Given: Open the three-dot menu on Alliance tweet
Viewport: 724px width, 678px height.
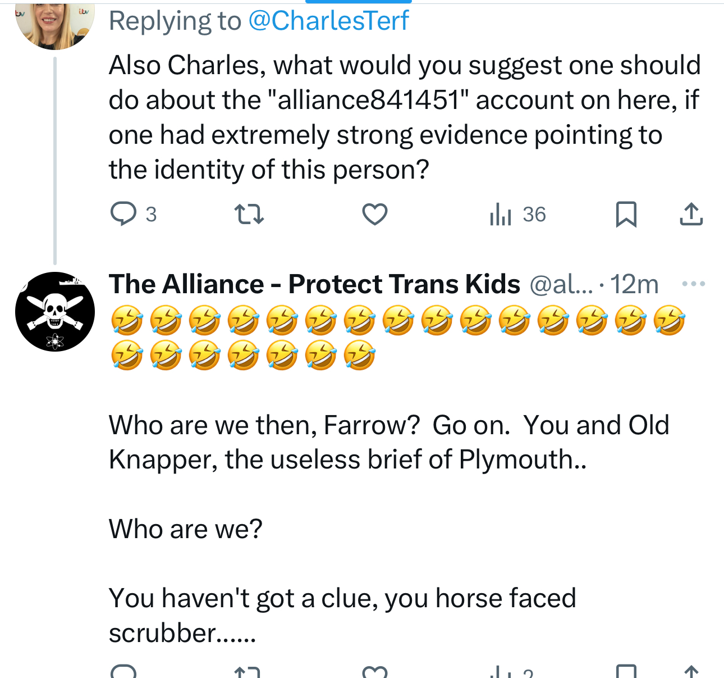Looking at the screenshot, I should (693, 284).
